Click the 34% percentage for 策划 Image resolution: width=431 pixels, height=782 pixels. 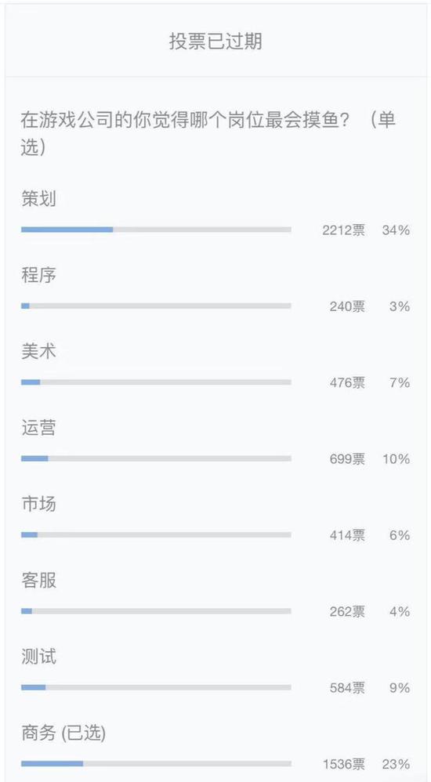[396, 230]
